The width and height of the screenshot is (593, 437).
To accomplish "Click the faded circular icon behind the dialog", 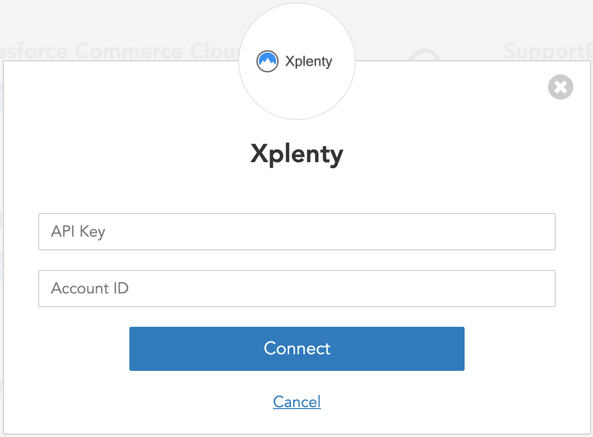I will pos(423,55).
